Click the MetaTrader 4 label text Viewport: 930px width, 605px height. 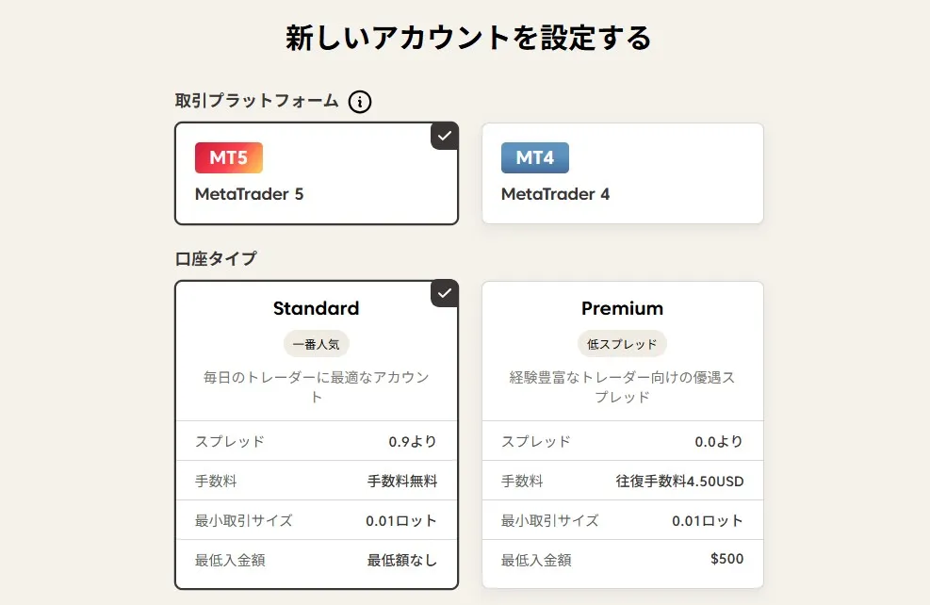[x=554, y=195]
